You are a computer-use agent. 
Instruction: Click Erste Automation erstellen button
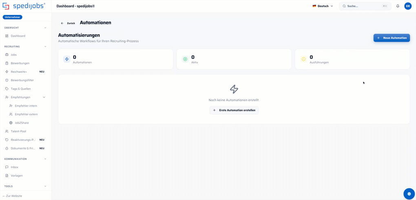tap(234, 110)
